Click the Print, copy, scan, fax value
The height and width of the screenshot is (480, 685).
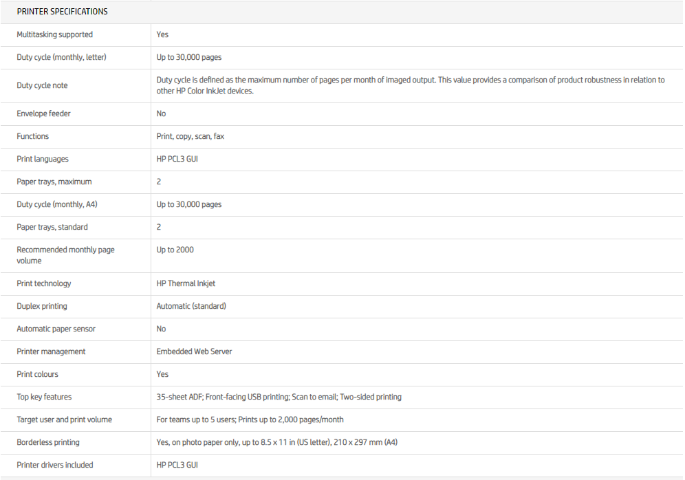point(190,136)
